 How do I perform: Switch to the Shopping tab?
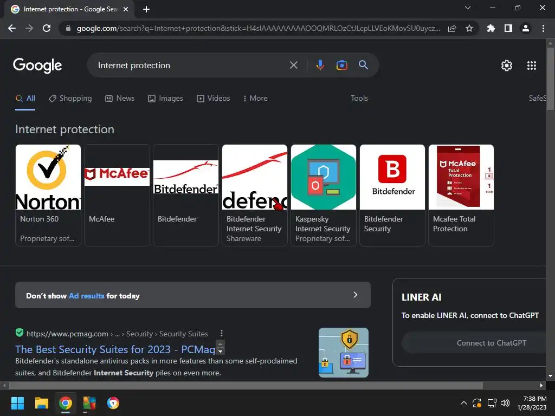(x=70, y=99)
